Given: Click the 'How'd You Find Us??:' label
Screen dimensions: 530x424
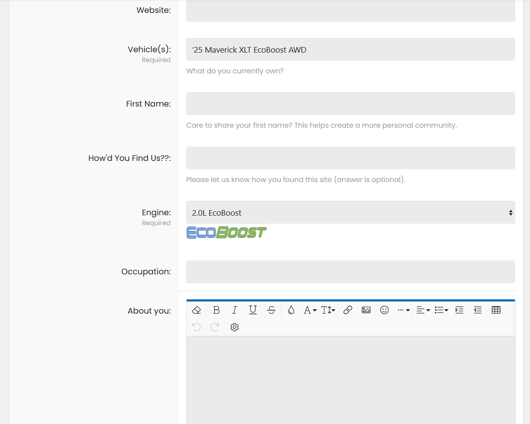Looking at the screenshot, I should tap(130, 158).
